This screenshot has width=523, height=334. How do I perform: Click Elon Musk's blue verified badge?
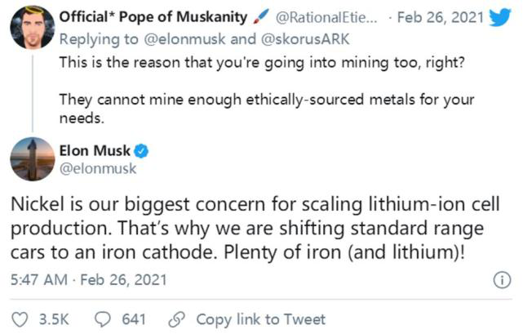[141, 151]
